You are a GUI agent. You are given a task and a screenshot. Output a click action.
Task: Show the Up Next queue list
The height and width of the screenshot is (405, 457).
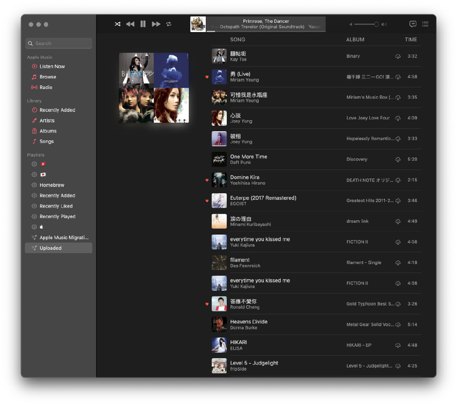[x=425, y=24]
